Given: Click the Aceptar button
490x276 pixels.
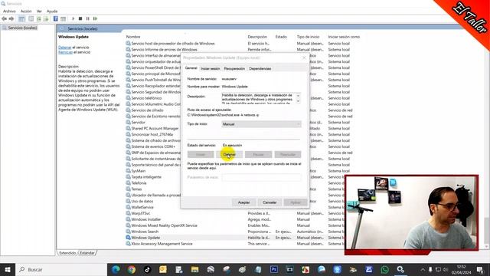Looking at the screenshot, I should pyautogui.click(x=243, y=202).
